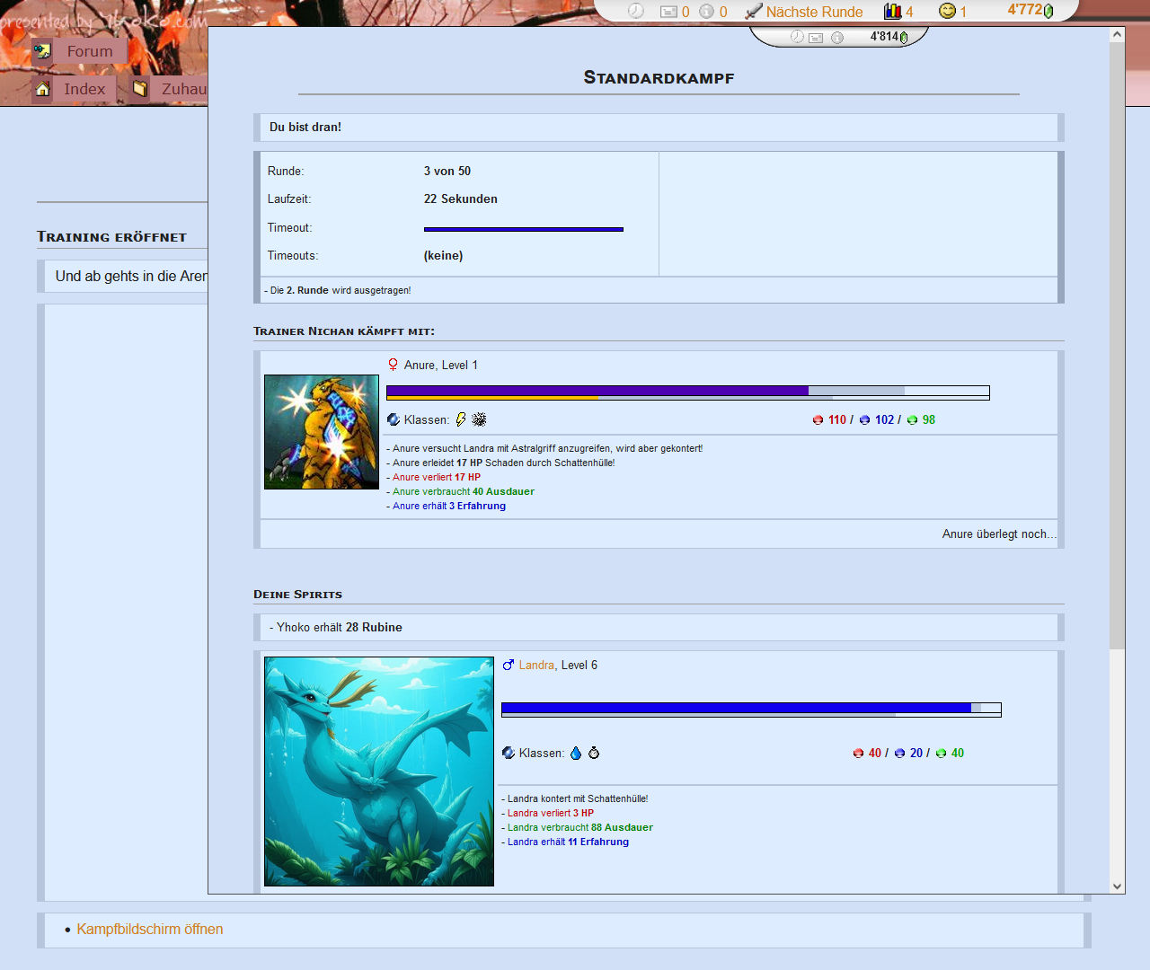This screenshot has width=1150, height=970.
Task: Click the Nächste Runde link
Action: (x=814, y=12)
